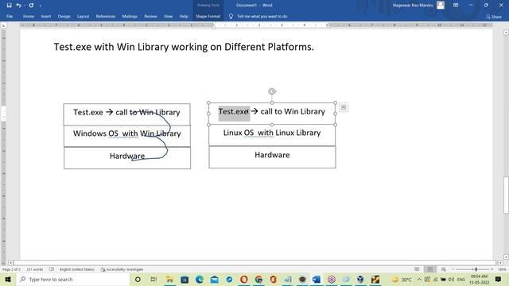Switch to Word icon on taskbar
Image resolution: width=509 pixels, height=286 pixels.
tap(317, 279)
